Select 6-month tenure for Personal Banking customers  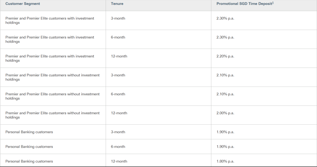coord(118,147)
